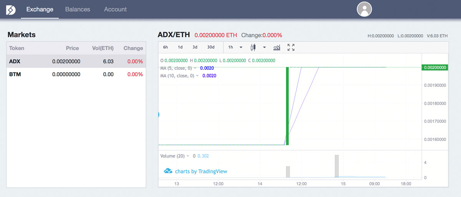Image resolution: width=461 pixels, height=197 pixels.
Task: Click the tallest grey volume bar
Action: (x=337, y=166)
